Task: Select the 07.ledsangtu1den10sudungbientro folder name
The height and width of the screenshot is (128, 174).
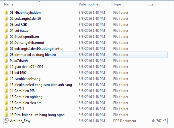Action: click(x=36, y=49)
